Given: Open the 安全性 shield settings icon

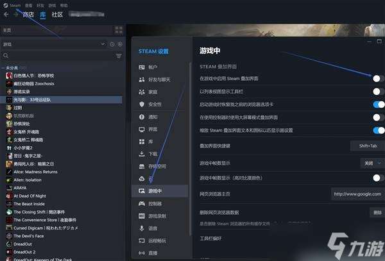Looking at the screenshot, I should 142,105.
